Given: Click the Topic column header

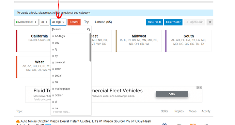Looking at the screenshot, I should (19, 111).
